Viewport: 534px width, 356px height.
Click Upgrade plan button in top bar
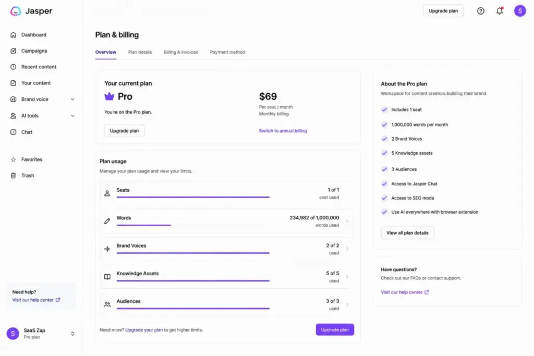point(443,11)
